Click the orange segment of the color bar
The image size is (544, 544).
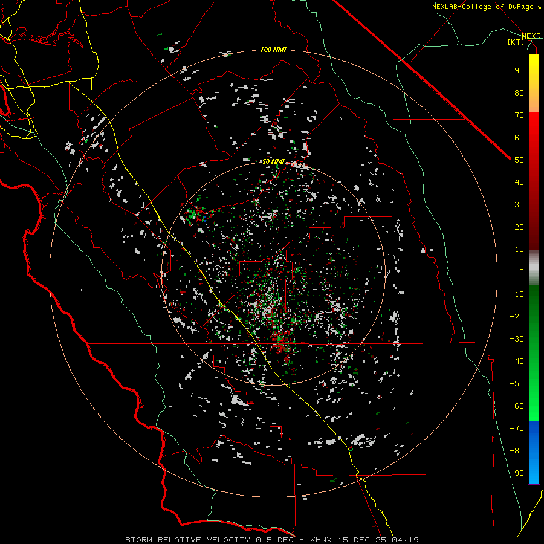click(534, 100)
